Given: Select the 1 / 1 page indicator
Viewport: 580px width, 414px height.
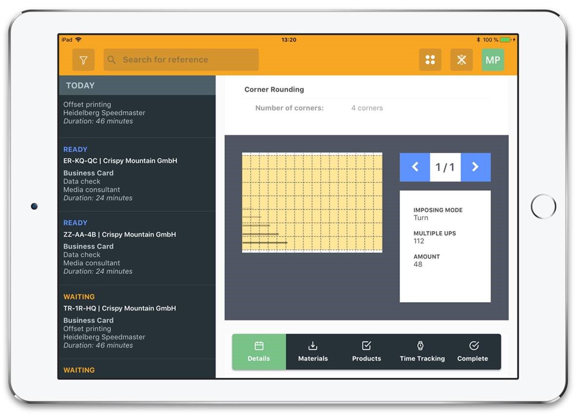Looking at the screenshot, I should (x=445, y=167).
